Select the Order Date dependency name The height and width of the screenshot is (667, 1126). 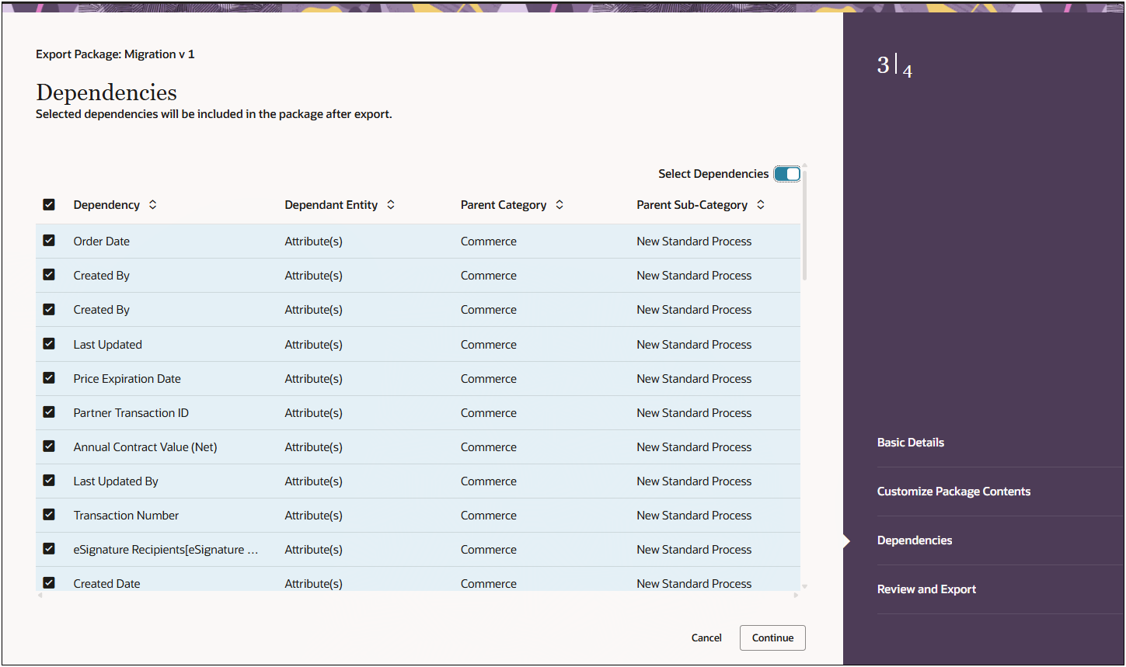102,241
